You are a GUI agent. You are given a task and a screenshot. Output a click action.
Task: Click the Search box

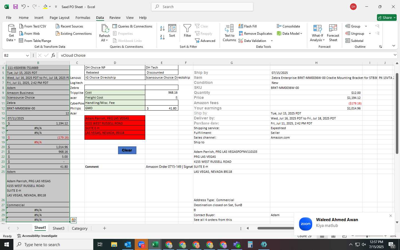(202, 7)
